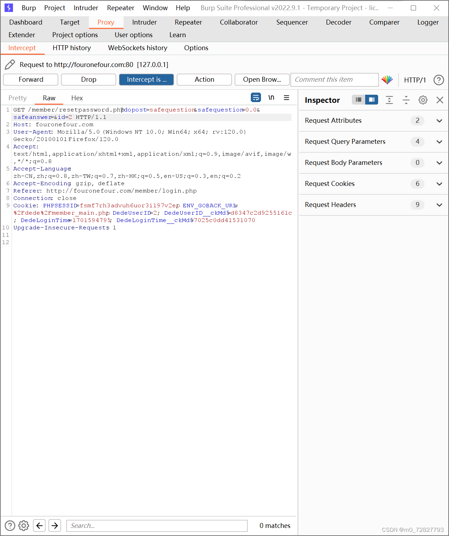The width and height of the screenshot is (449, 536).
Task: Switch to the Collaborator tab
Action: [239, 22]
